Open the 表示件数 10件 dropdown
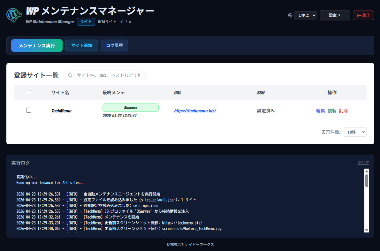 (354, 132)
